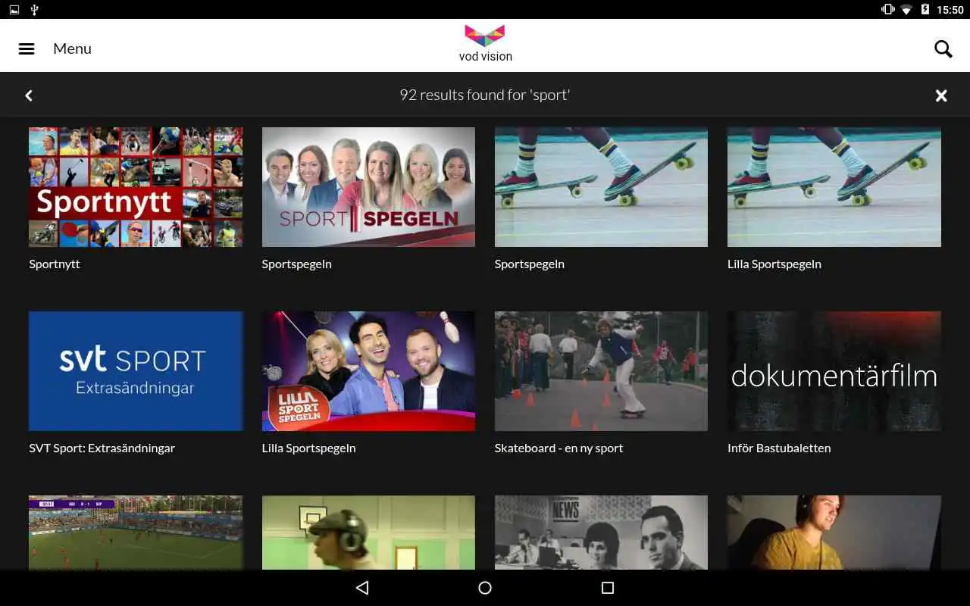Click Skateboard - en ny sport title
This screenshot has height=606, width=970.
pos(559,448)
